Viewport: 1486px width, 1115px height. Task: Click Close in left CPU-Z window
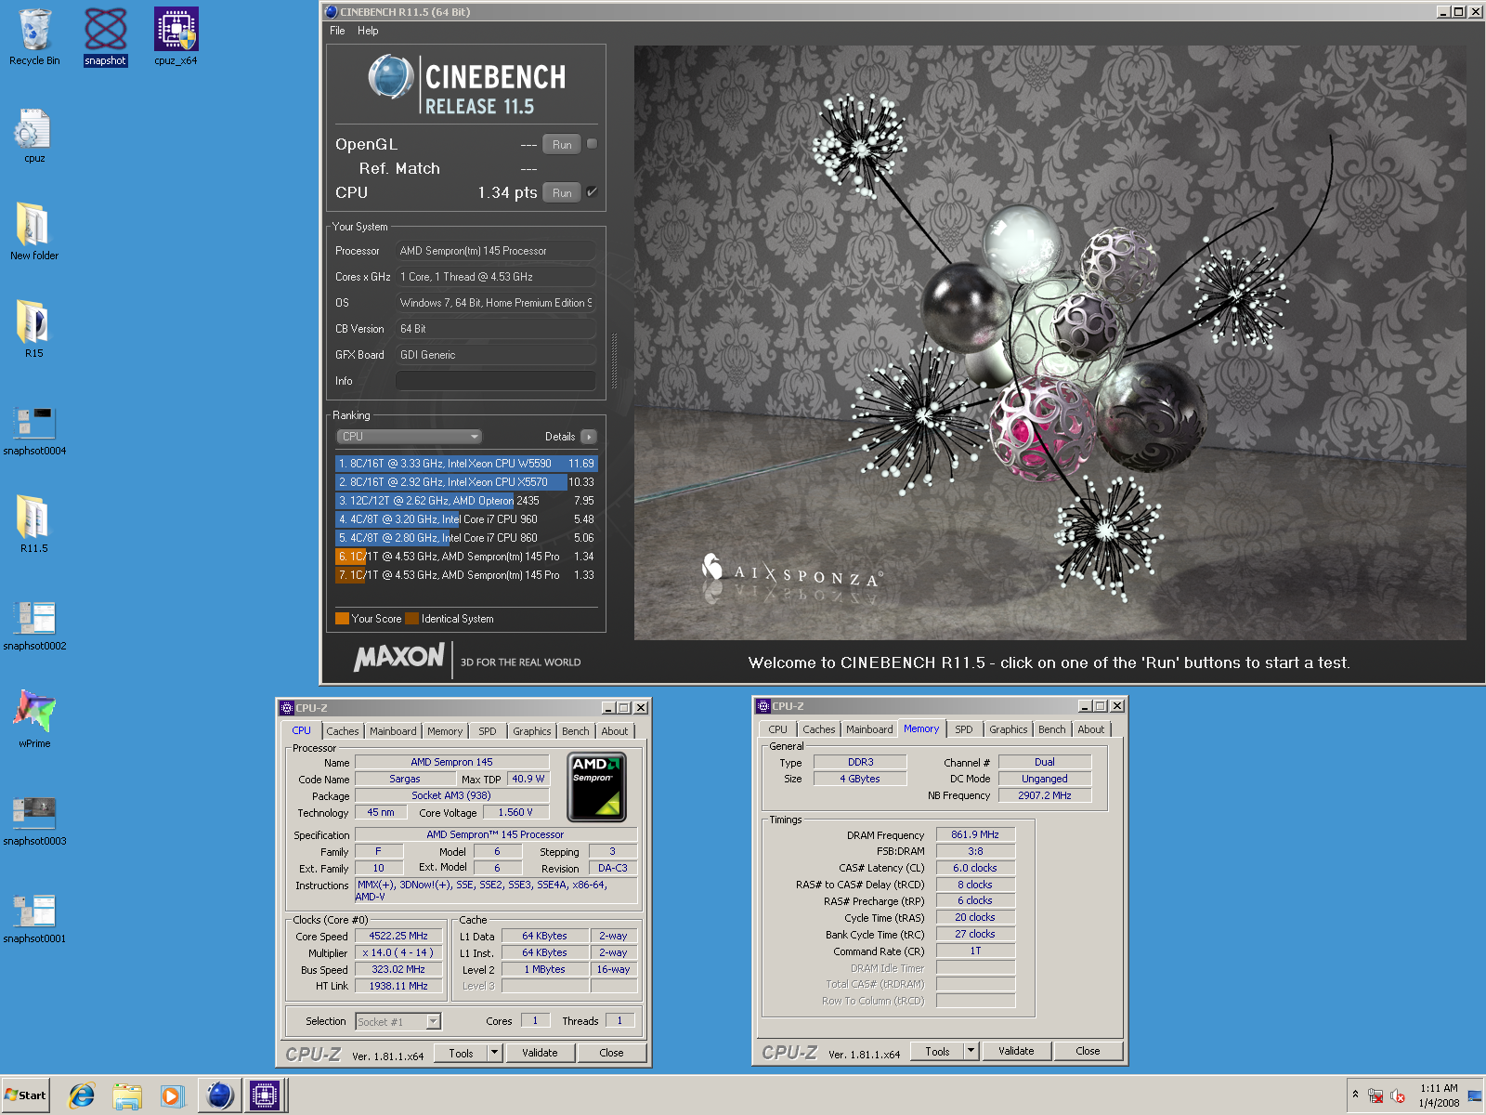(611, 1053)
